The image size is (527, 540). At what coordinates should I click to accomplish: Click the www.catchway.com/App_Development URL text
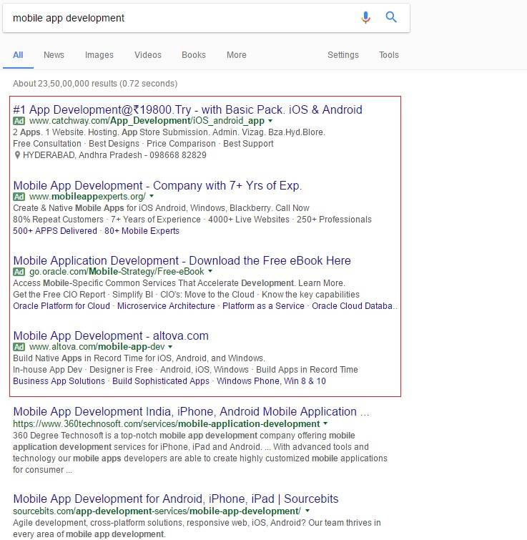[147, 121]
